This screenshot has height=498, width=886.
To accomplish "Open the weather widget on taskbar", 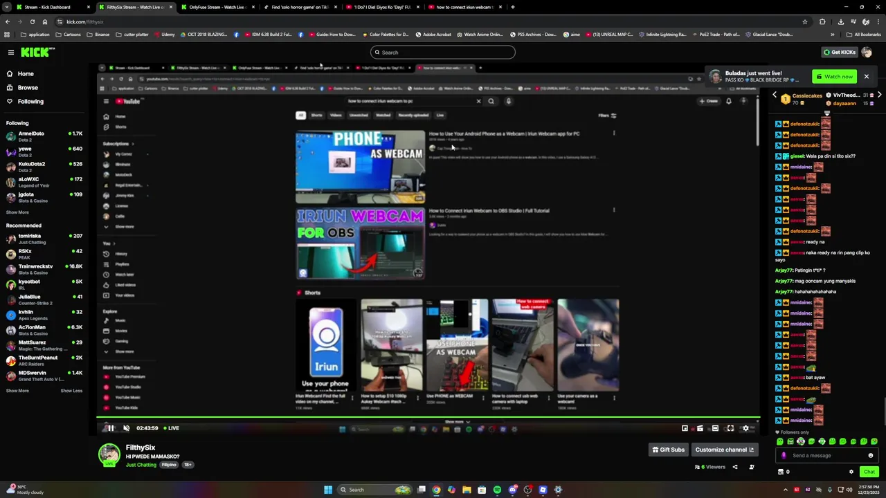I will (x=24, y=490).
